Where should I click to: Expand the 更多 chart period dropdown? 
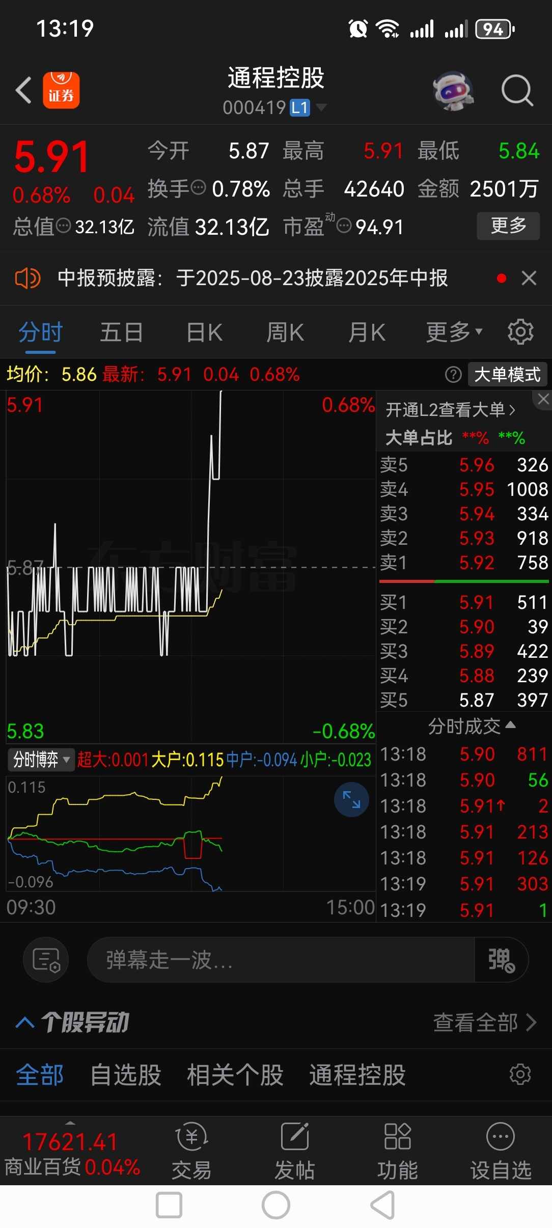(x=454, y=332)
